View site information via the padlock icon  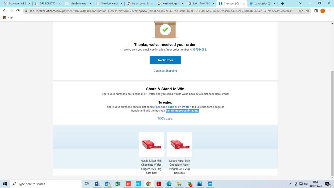point(26,11)
